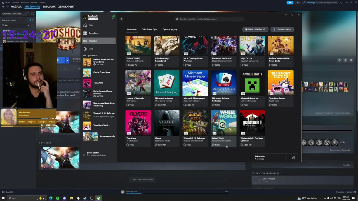Click the recent clock filter in Steam library
The height and width of the screenshot is (201, 358).
(x=30, y=20)
